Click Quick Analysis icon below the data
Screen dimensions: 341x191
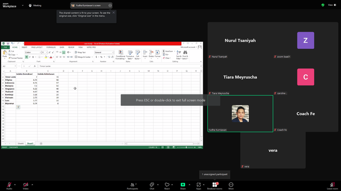[x=18, y=107]
